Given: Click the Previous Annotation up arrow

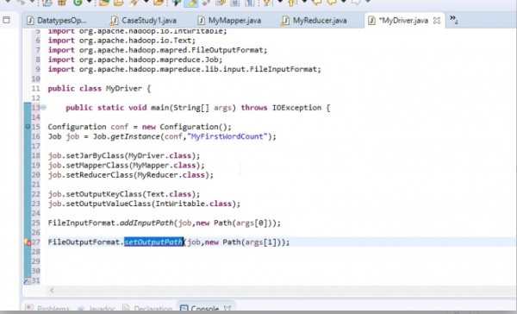Looking at the screenshot, I should coord(291,3).
